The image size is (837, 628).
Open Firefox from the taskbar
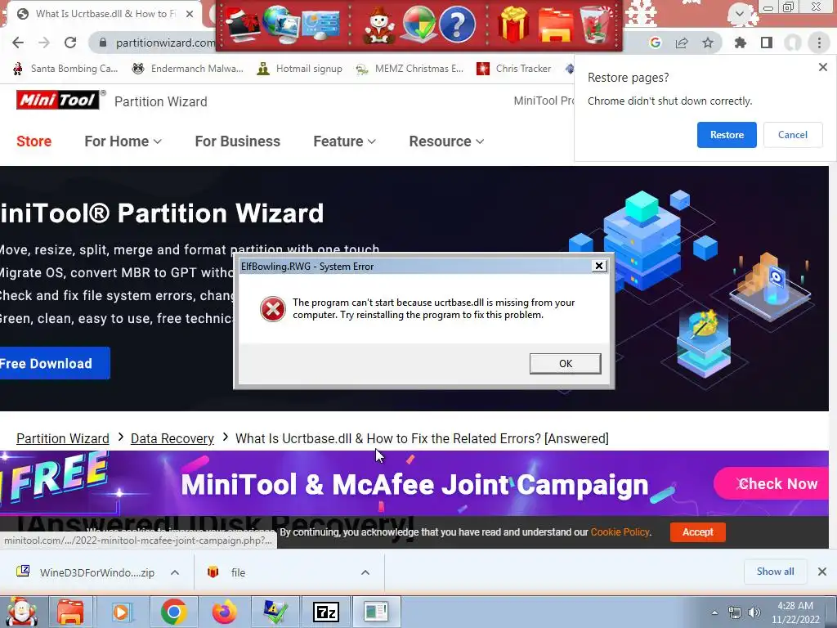pyautogui.click(x=224, y=612)
